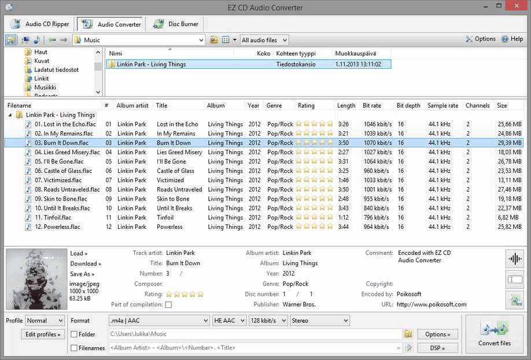Open Options in the top toolbar
The image size is (531, 360).
point(481,39)
